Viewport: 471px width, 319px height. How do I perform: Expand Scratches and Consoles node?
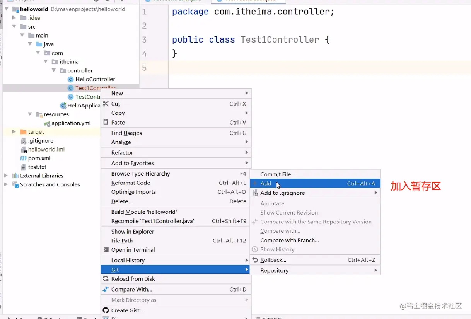click(6, 184)
